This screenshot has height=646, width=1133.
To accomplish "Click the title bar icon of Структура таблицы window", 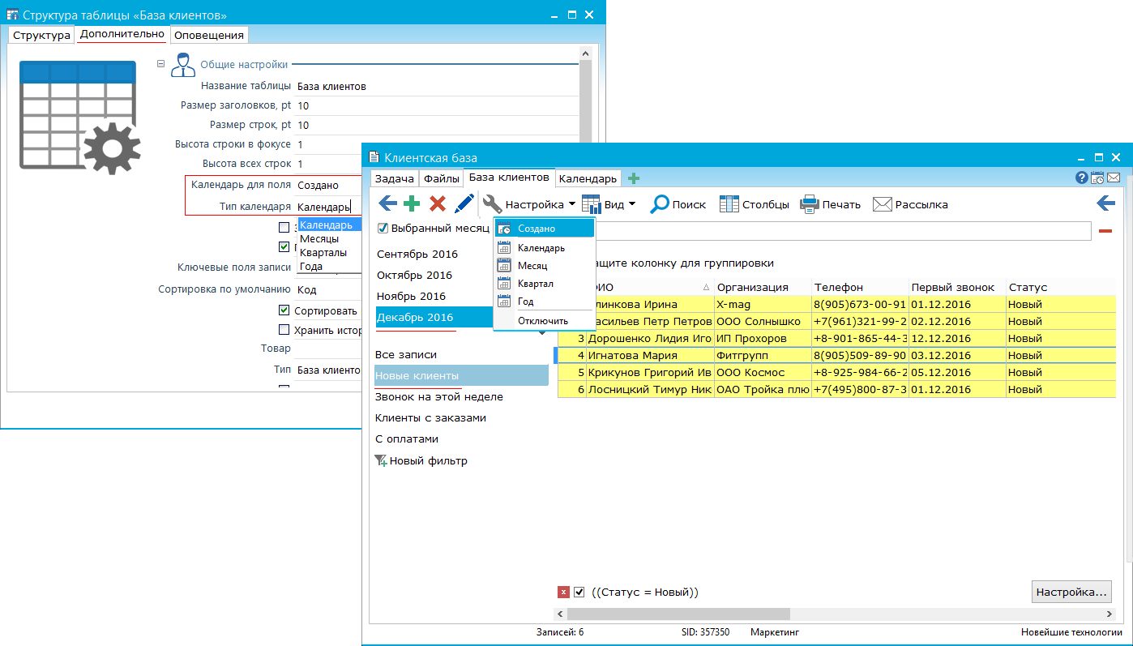I will [12, 15].
